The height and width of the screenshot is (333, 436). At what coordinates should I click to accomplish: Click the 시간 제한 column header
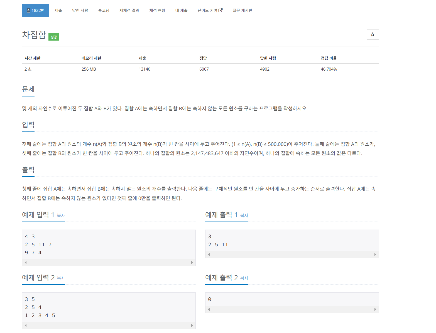(x=32, y=58)
